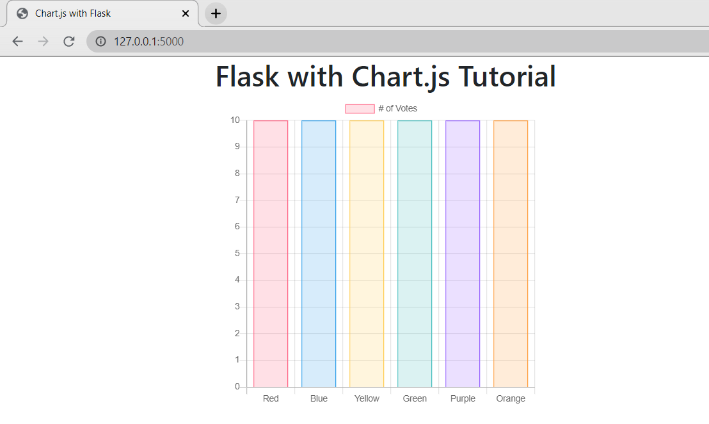Click the lavender Purple bar
The width and height of the screenshot is (709, 424).
(463, 254)
